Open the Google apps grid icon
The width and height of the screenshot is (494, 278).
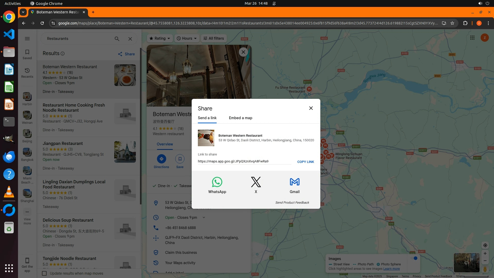[x=472, y=38]
